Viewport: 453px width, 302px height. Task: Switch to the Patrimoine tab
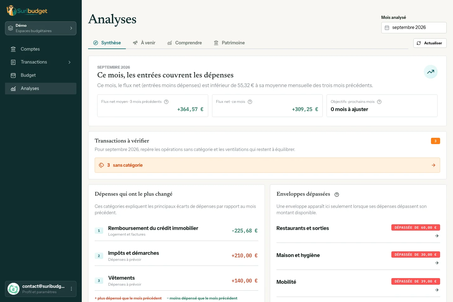tap(229, 43)
